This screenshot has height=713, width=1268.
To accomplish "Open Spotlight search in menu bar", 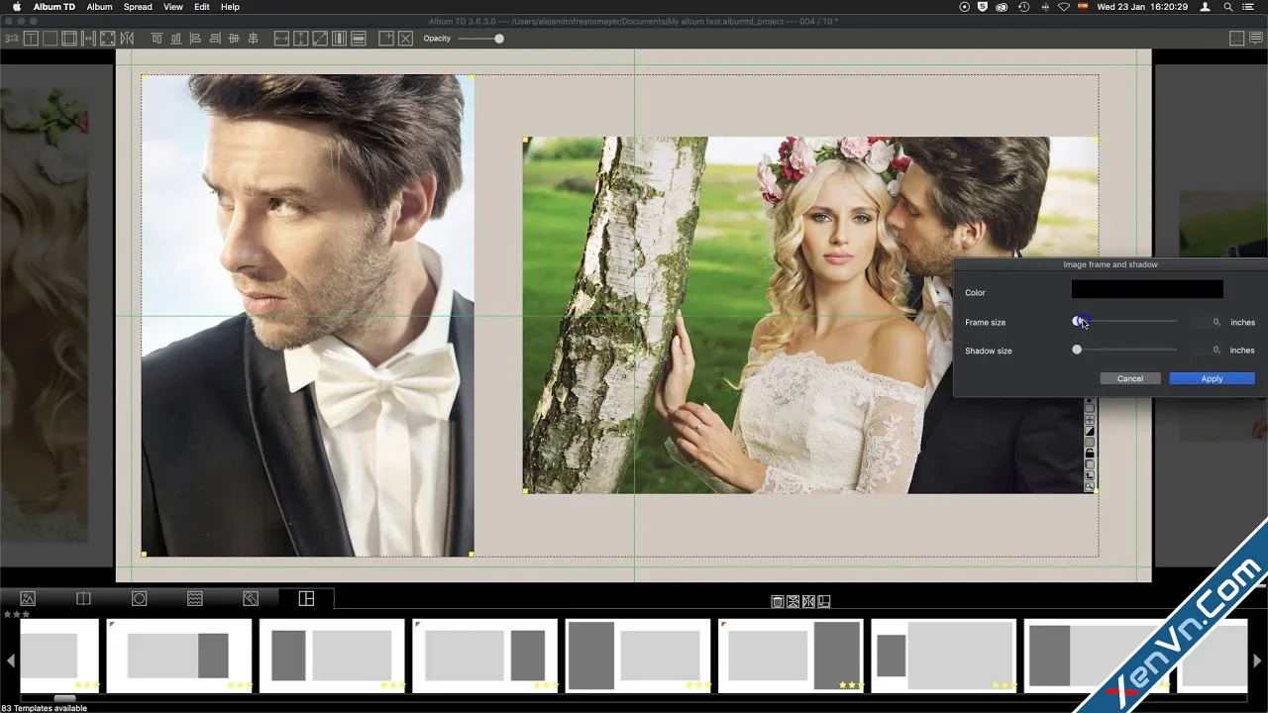I will 1228,7.
